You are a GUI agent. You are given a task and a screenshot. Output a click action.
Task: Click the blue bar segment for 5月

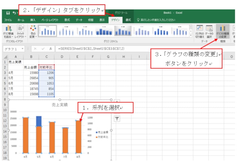[39, 121]
